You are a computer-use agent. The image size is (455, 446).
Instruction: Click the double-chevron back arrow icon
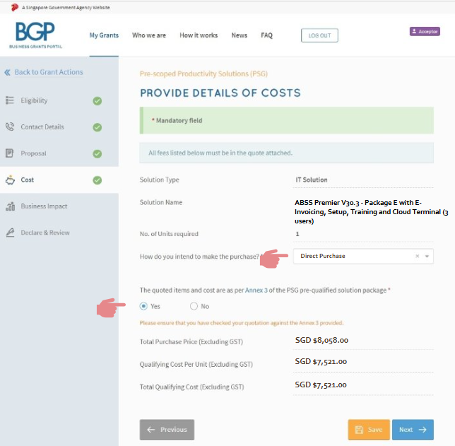(x=8, y=72)
